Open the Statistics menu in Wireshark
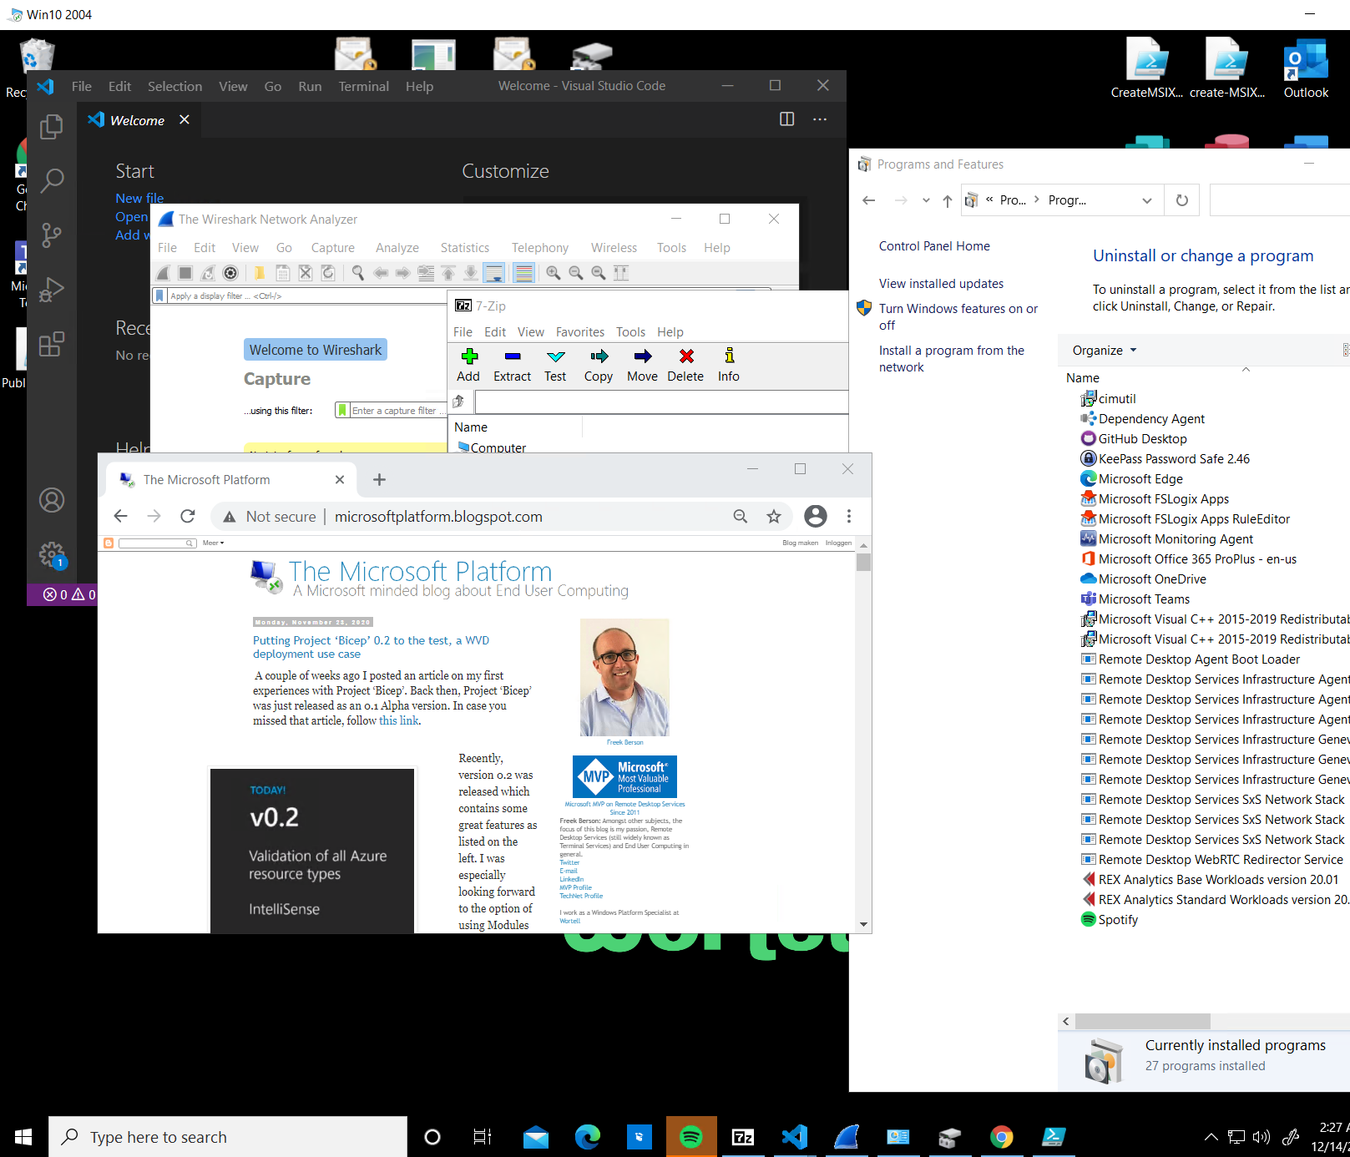The height and width of the screenshot is (1157, 1350). pyautogui.click(x=465, y=248)
